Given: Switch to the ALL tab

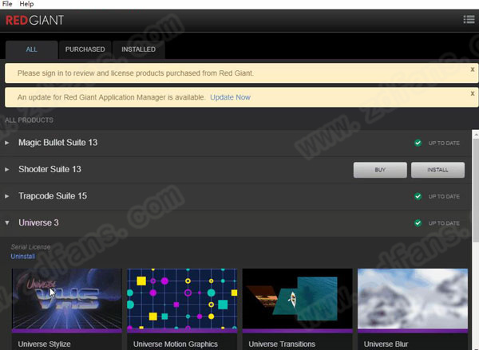Looking at the screenshot, I should [31, 49].
